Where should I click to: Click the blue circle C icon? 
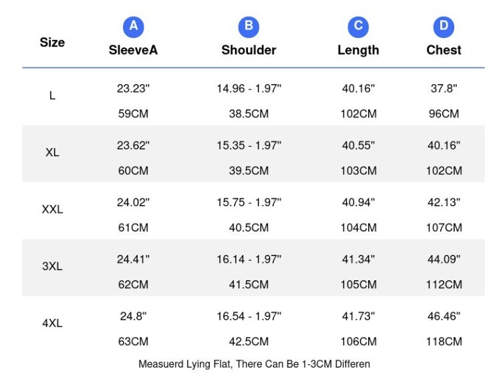click(x=358, y=27)
